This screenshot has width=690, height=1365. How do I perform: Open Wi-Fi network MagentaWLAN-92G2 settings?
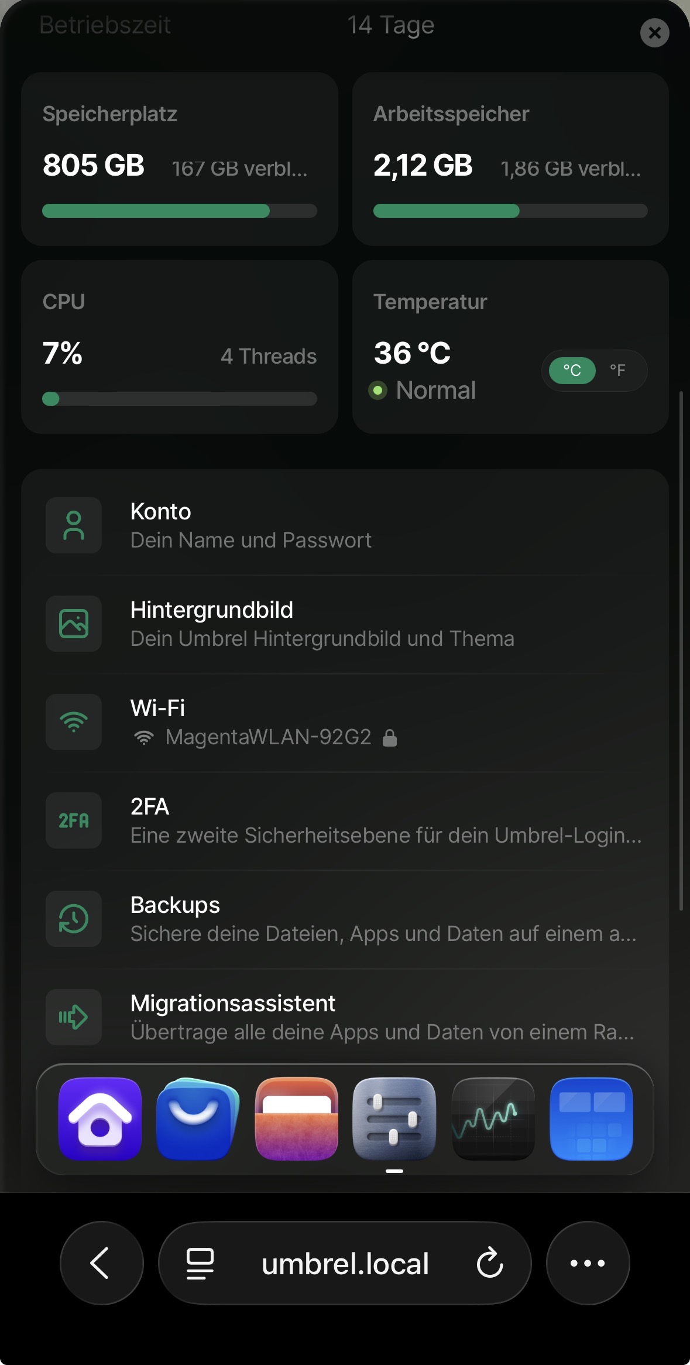pyautogui.click(x=344, y=722)
